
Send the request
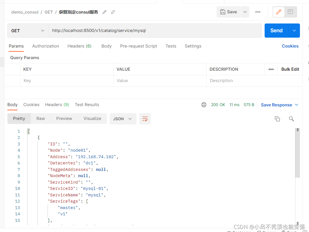click(276, 31)
